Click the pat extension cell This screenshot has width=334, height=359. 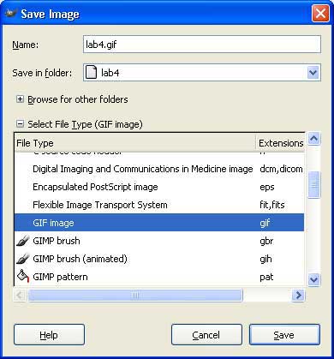266,277
